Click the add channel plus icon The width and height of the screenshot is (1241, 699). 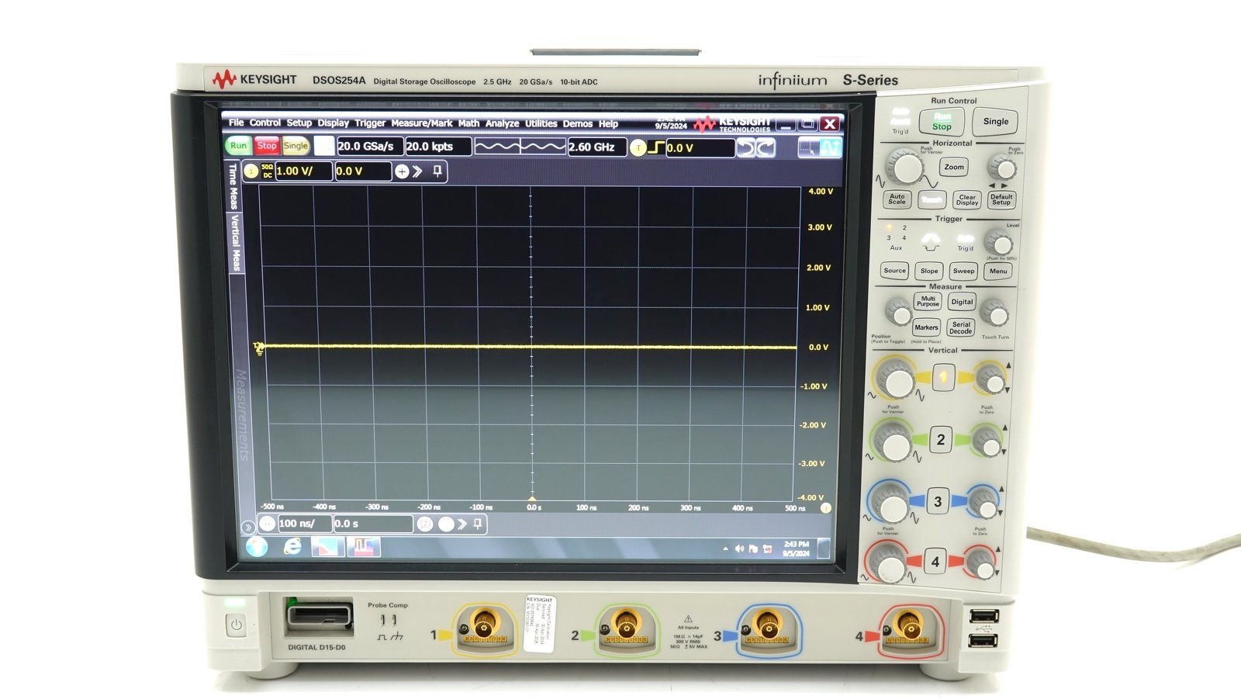(x=402, y=171)
